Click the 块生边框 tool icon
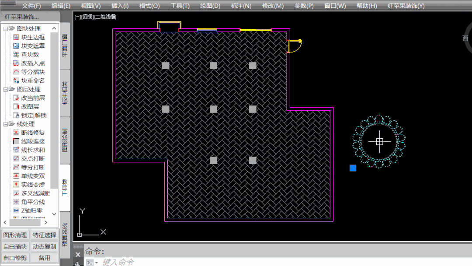Screen dimensions: 472x266 pos(16,37)
